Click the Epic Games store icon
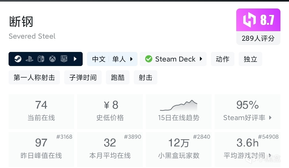 click(x=64, y=59)
